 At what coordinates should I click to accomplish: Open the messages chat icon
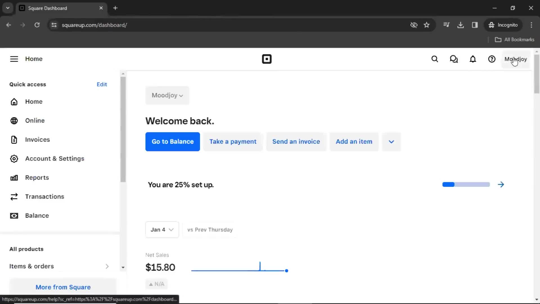tap(454, 59)
